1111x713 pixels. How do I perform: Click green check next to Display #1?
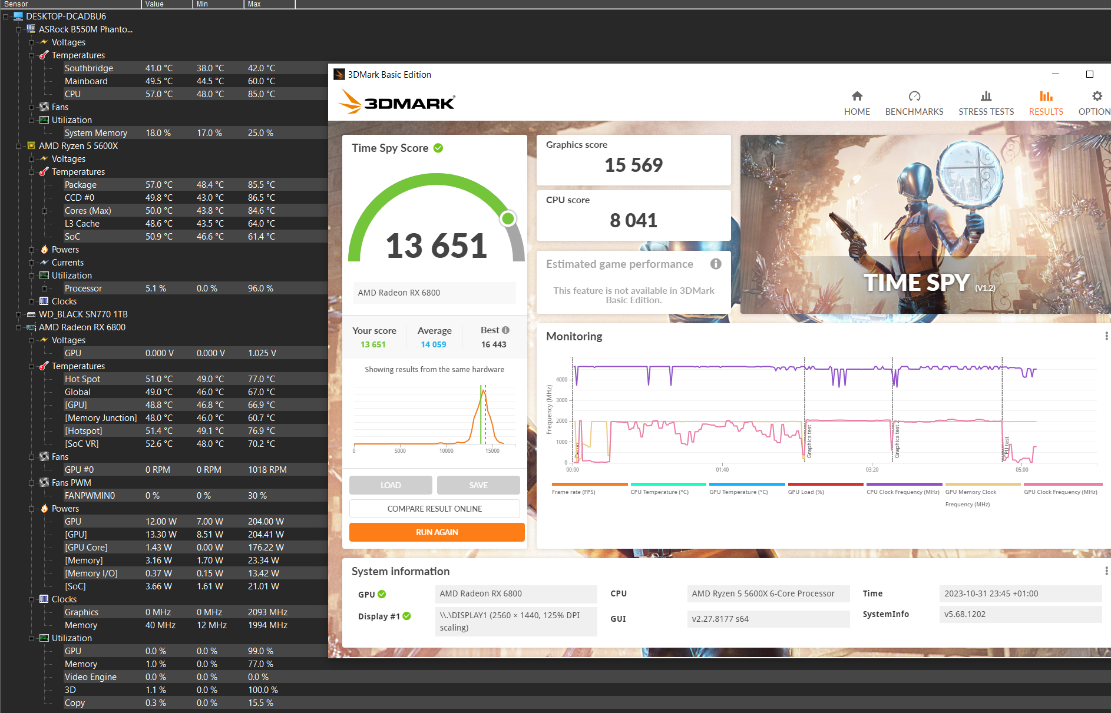(x=406, y=616)
